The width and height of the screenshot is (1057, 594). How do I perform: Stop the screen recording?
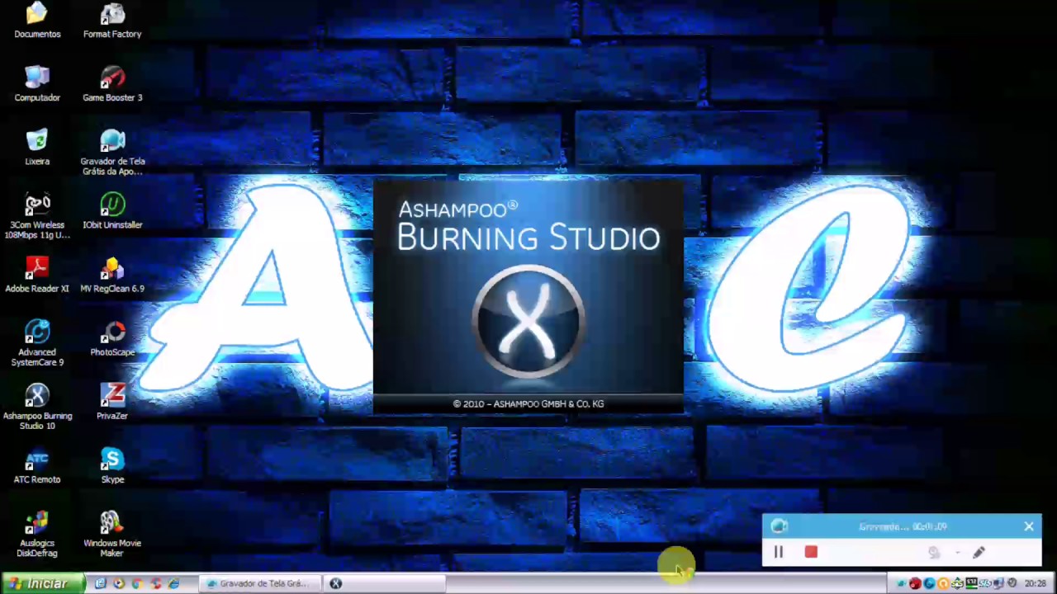[811, 552]
